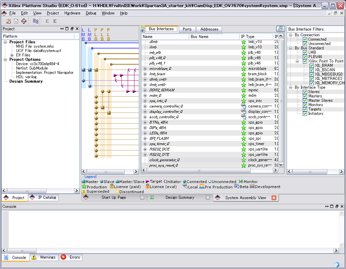Close the System Assembly View tab

(x=274, y=198)
